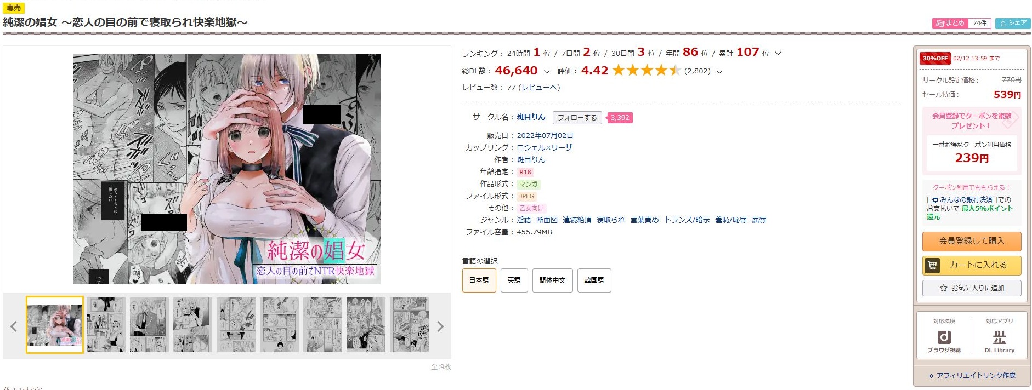The height and width of the screenshot is (390, 1032).
Task: Click the 会員登録して購入 button
Action: (x=971, y=241)
